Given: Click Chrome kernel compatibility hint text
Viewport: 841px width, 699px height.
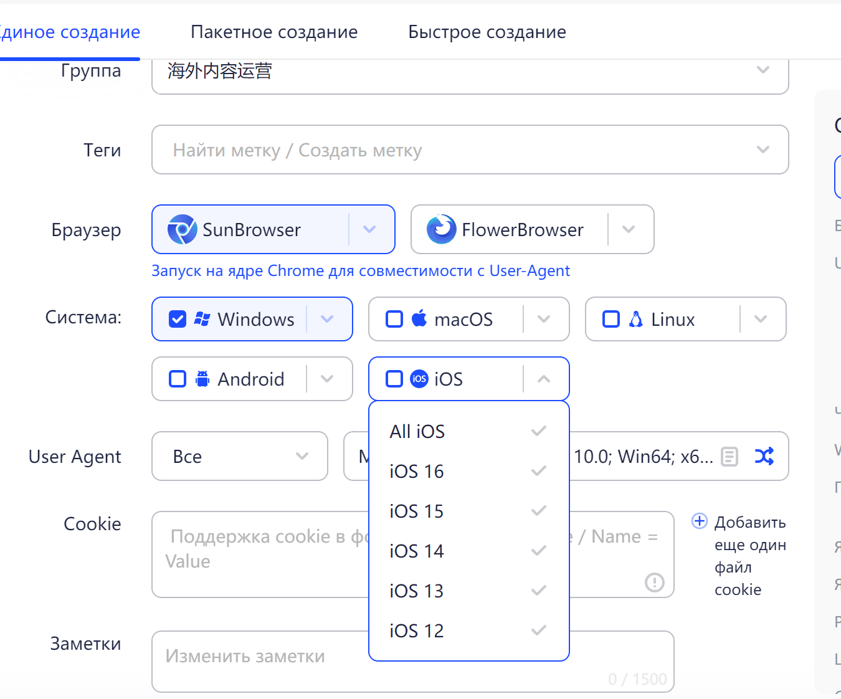Looking at the screenshot, I should point(361,271).
